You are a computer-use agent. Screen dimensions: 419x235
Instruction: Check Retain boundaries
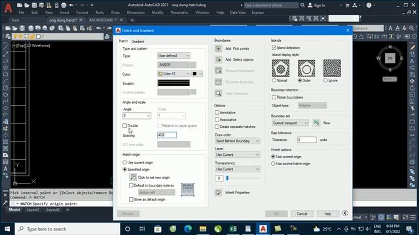274,97
